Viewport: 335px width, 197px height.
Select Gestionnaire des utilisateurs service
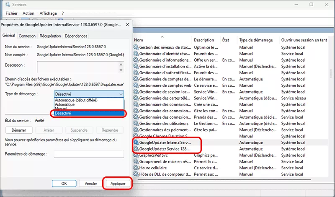230,123
